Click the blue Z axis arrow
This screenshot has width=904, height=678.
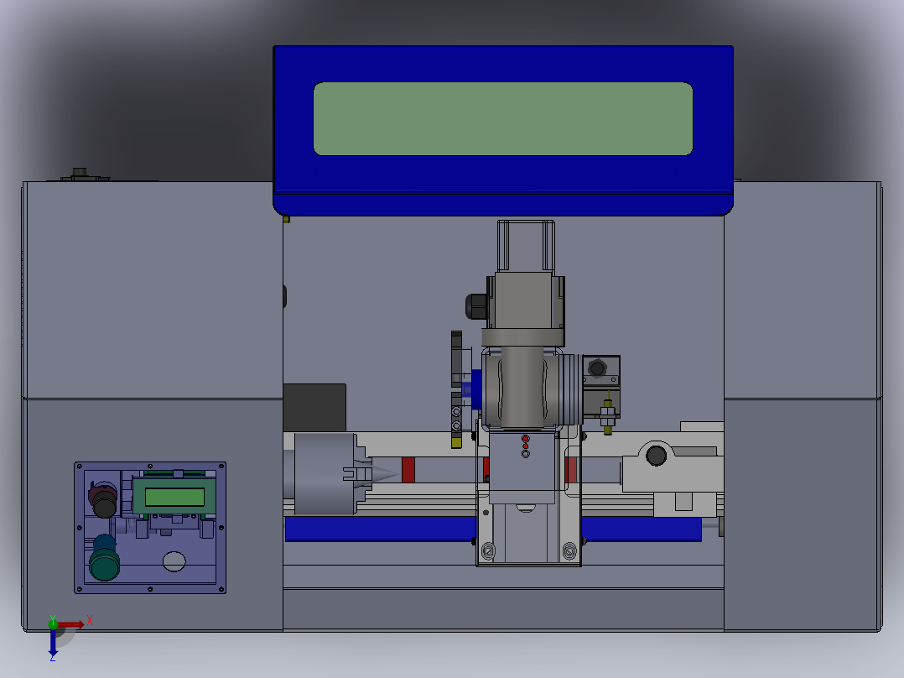point(53,642)
